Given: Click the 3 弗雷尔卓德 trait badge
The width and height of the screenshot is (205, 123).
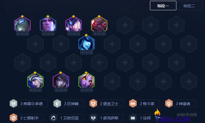Looking at the screenshot, I should pyautogui.click(x=29, y=103).
